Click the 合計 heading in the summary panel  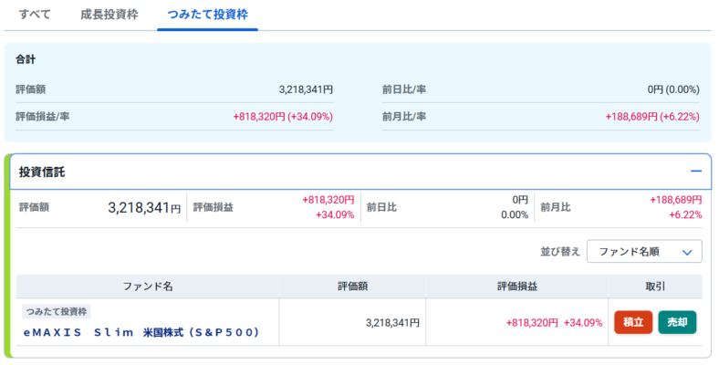tap(26, 59)
